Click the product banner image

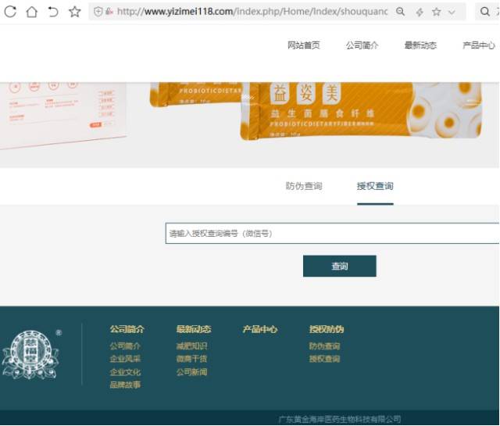250,125
